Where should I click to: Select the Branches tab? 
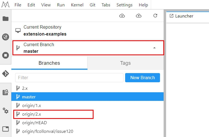[x=49, y=63]
